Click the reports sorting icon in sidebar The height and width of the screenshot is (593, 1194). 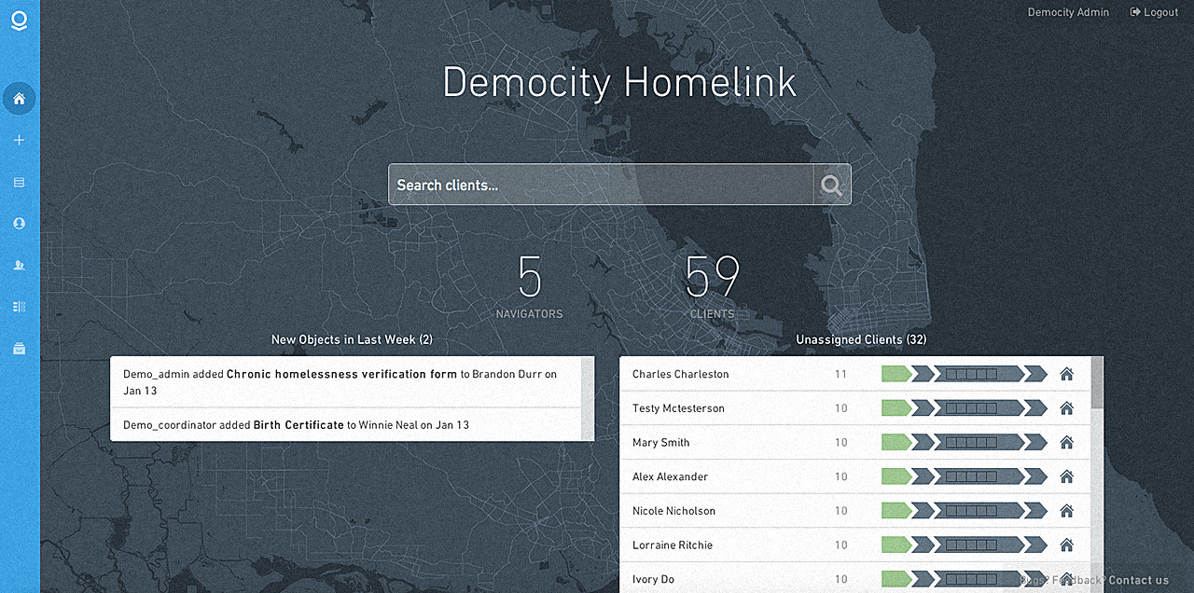coord(19,306)
